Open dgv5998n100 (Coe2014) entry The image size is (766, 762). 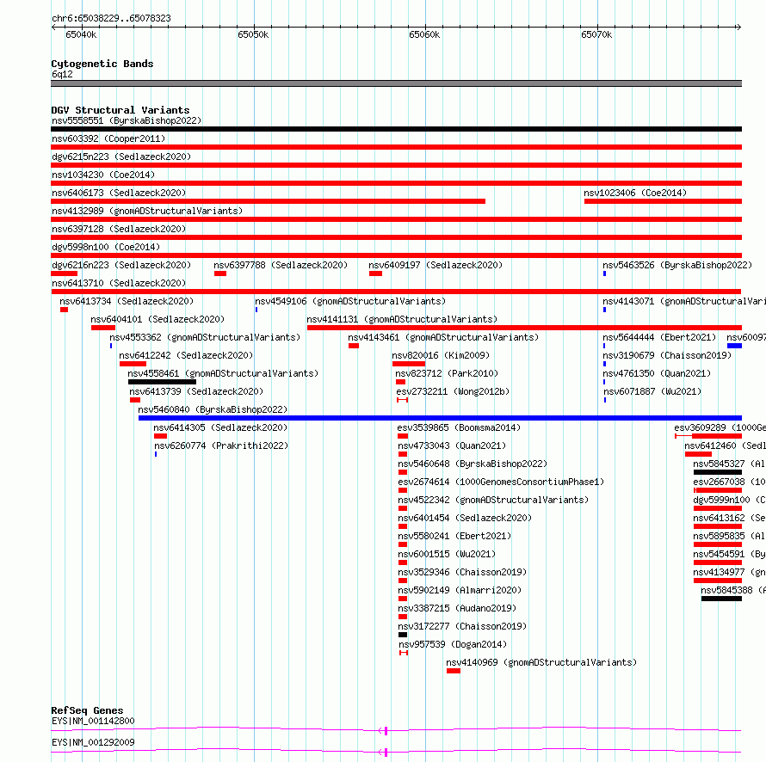click(x=106, y=247)
